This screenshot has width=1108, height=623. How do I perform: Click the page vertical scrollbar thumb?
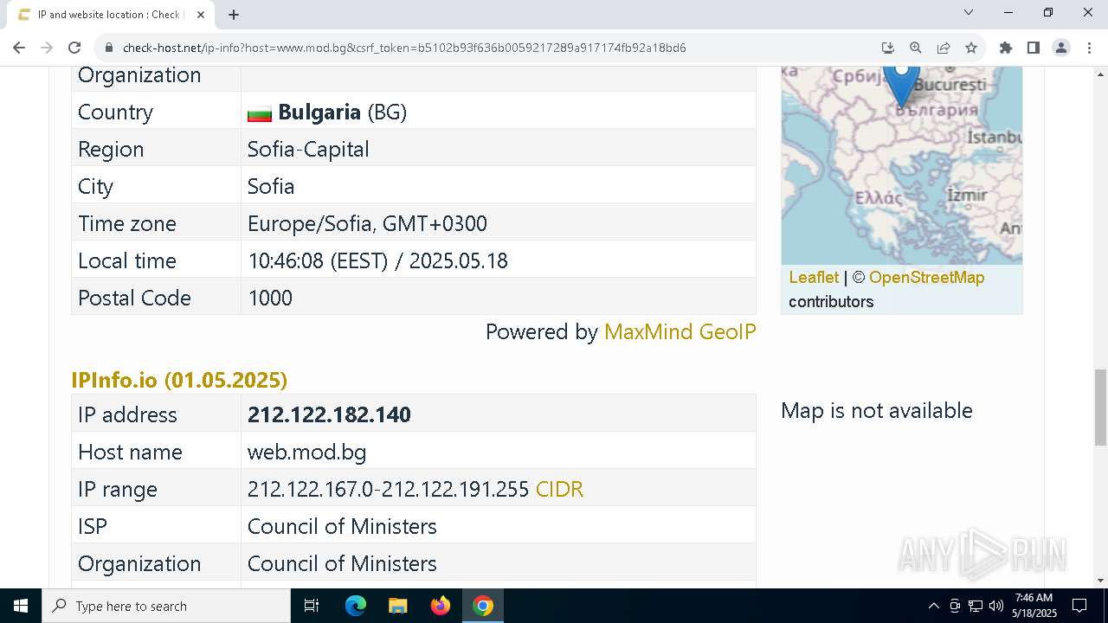tap(1100, 407)
